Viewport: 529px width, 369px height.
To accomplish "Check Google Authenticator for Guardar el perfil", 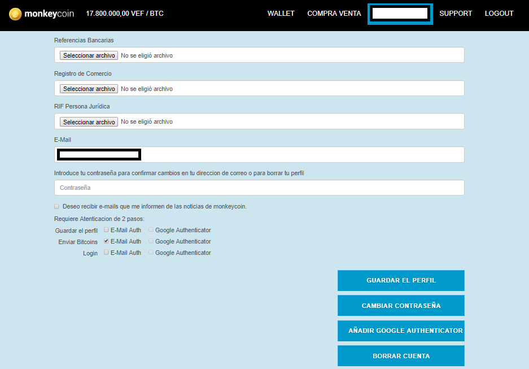I will [151, 230].
